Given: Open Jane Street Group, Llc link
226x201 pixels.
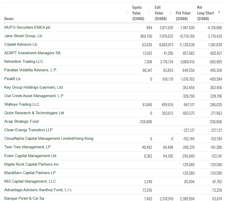Looking at the screenshot, I should click(23, 36).
